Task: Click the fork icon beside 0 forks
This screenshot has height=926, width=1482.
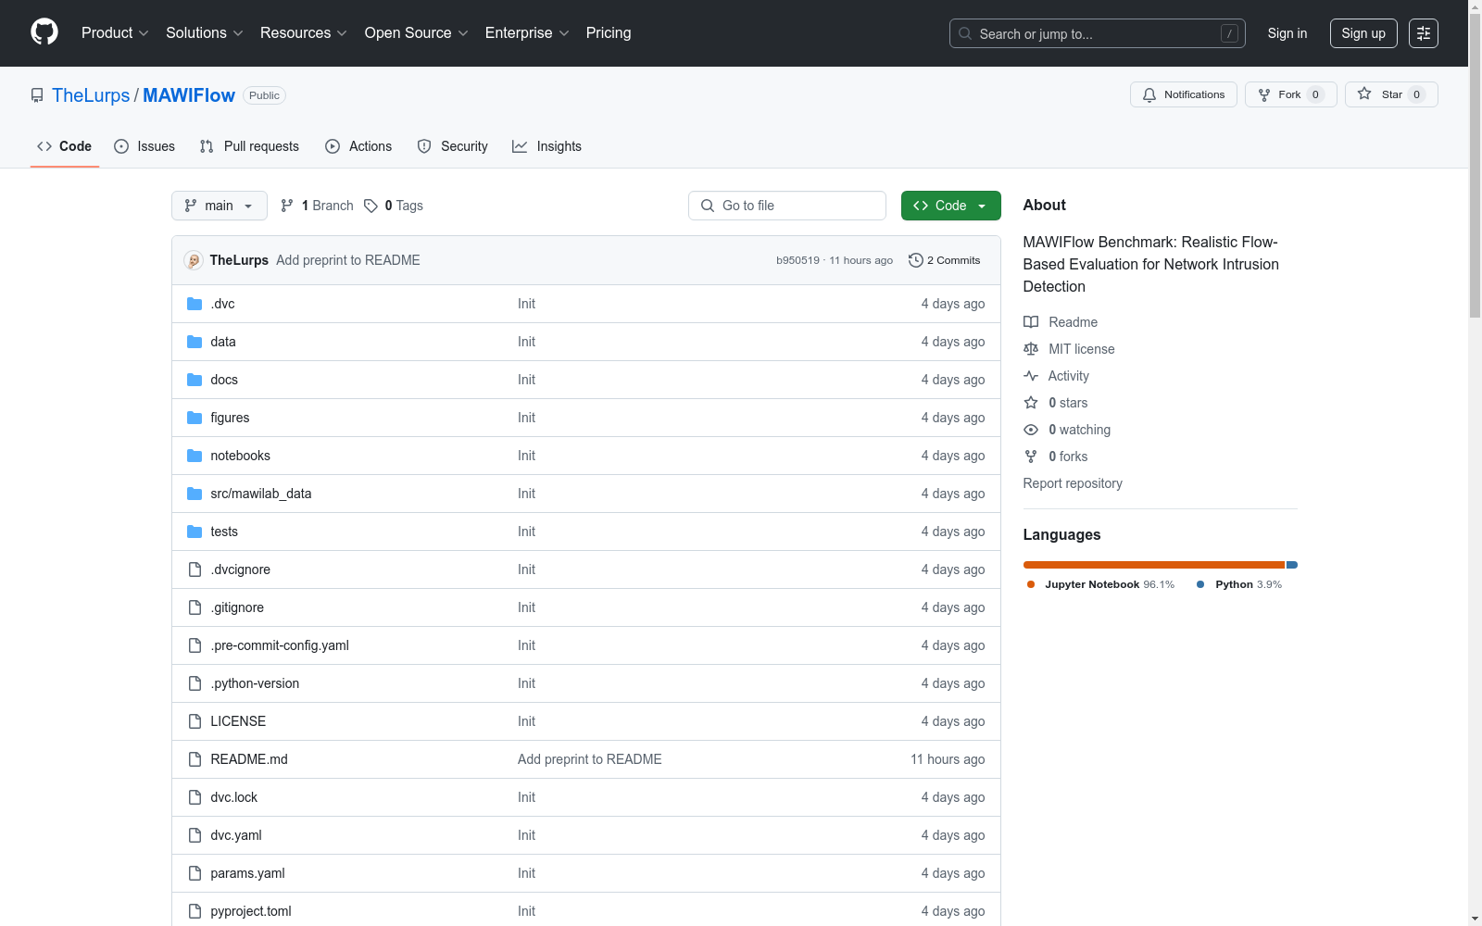Action: (1031, 457)
